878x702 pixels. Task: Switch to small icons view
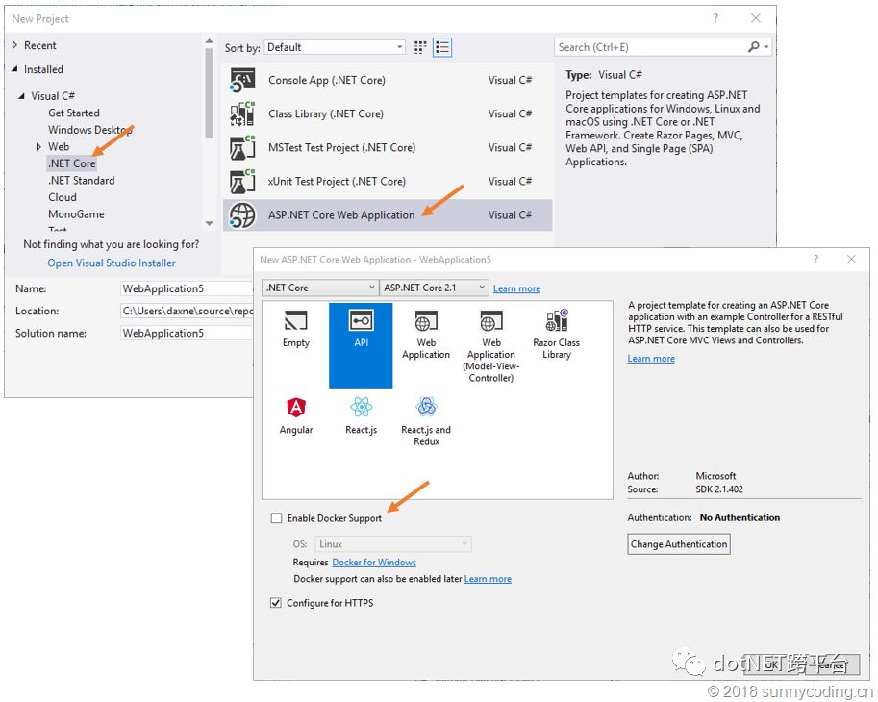tap(420, 47)
